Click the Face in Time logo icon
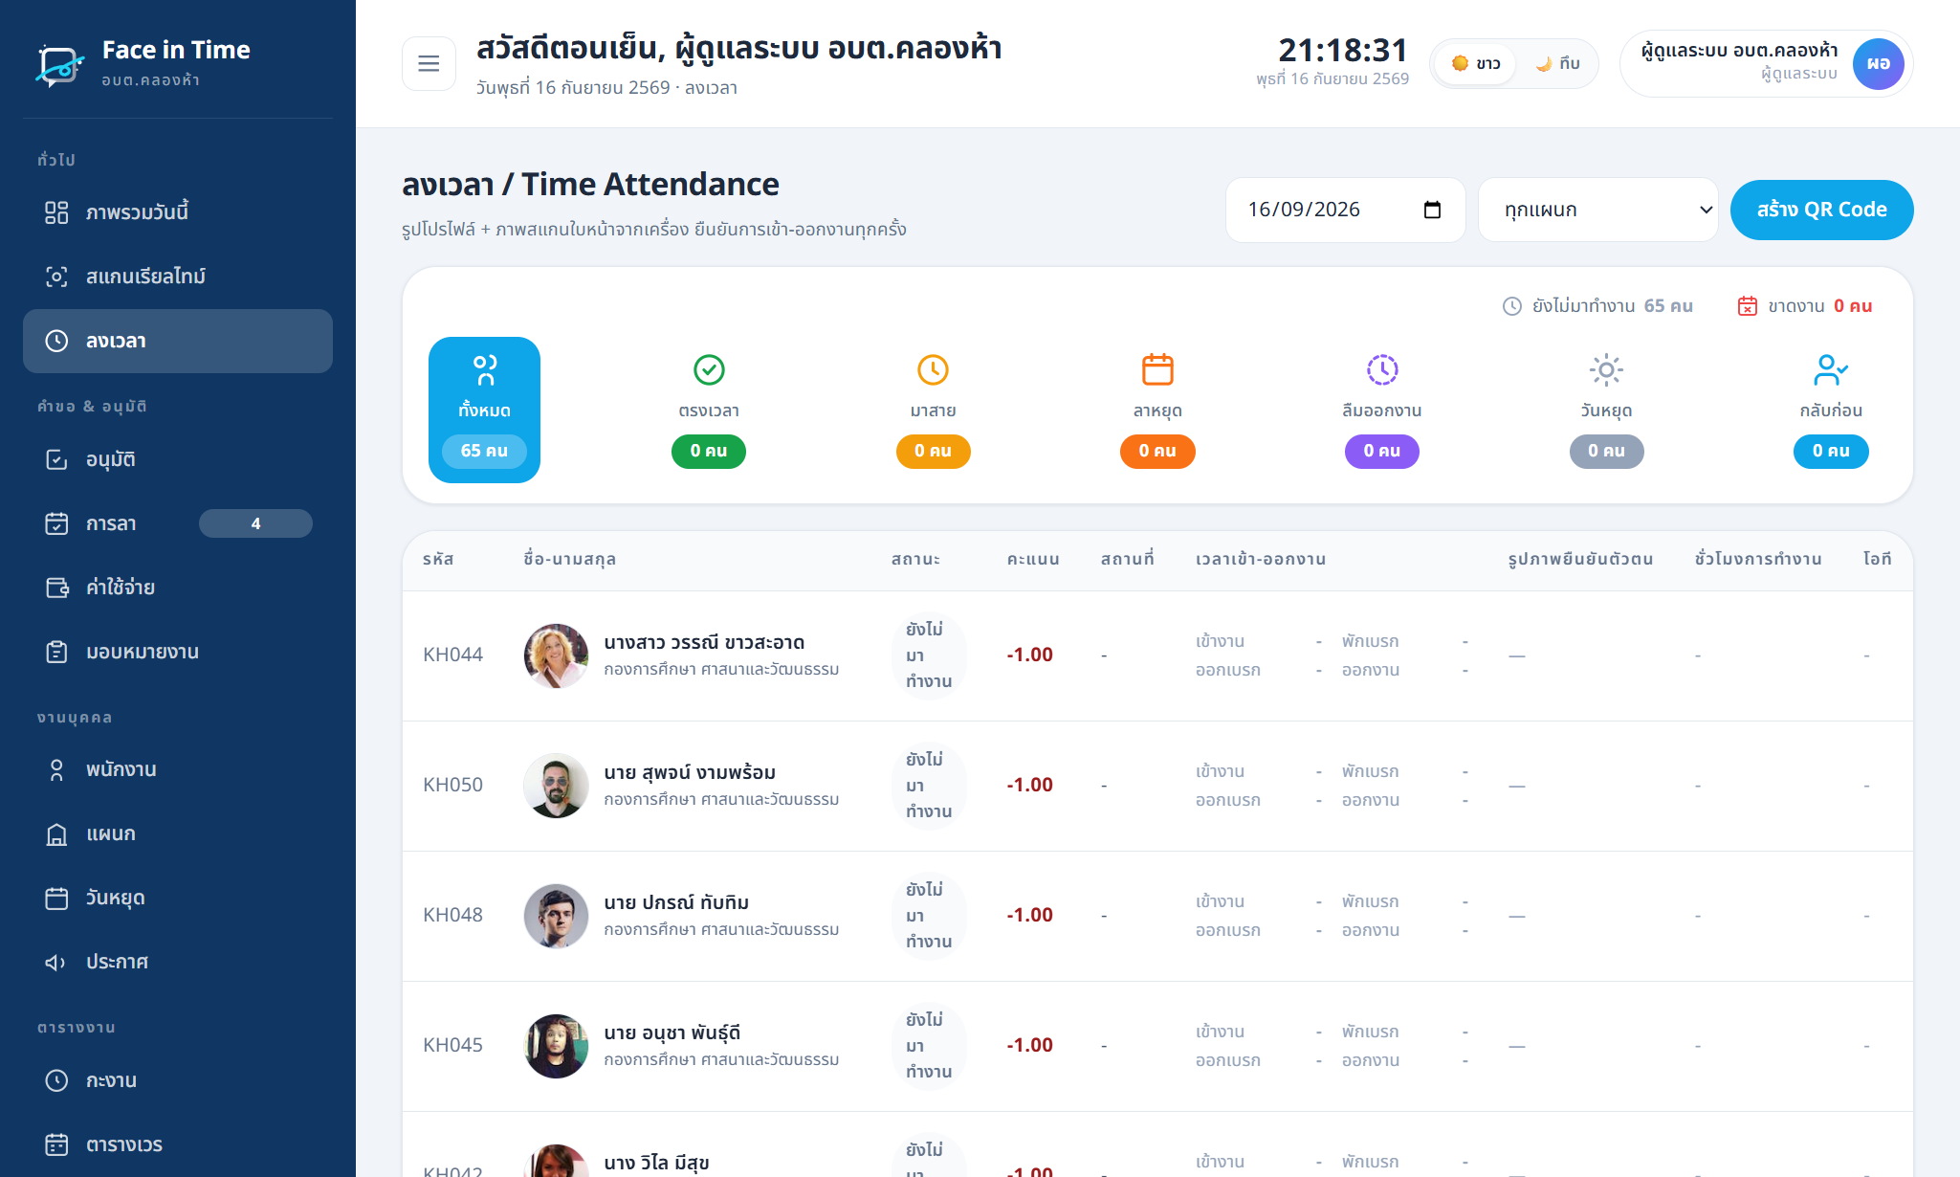The image size is (1960, 1177). click(x=59, y=64)
